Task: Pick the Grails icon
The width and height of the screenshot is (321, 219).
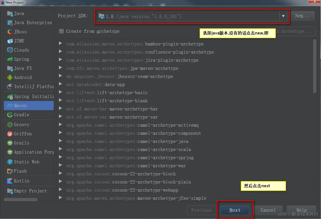Action: pyautogui.click(x=10, y=143)
